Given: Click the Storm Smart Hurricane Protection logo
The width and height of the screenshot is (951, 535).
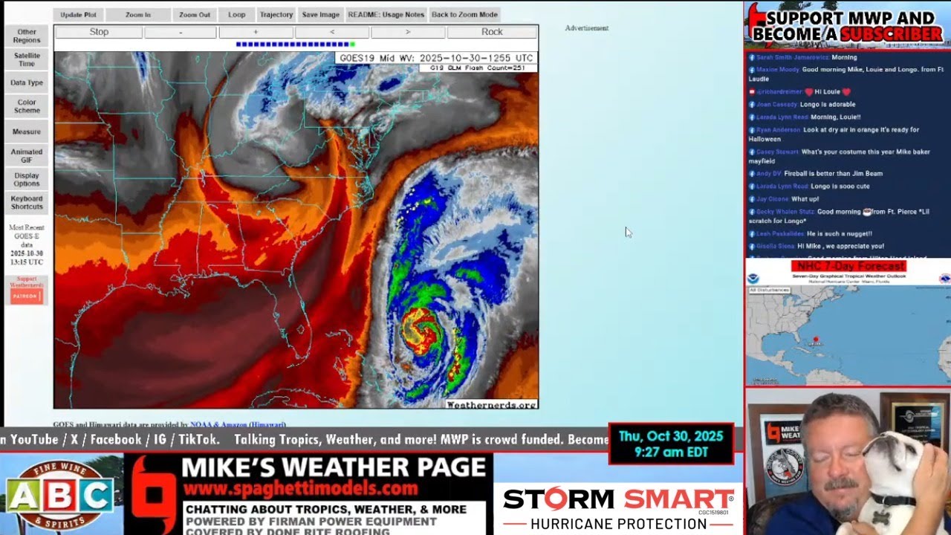Looking at the screenshot, I should pyautogui.click(x=618, y=509).
